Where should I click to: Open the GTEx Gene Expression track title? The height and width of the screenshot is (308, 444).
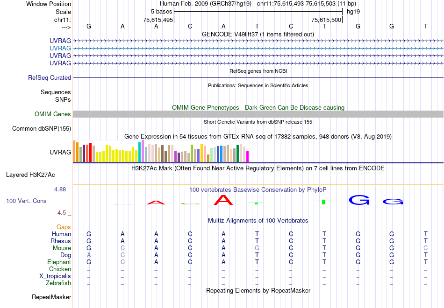click(x=258, y=136)
